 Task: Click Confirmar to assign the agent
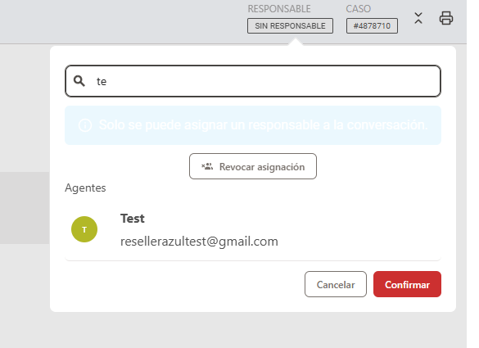[x=407, y=284]
